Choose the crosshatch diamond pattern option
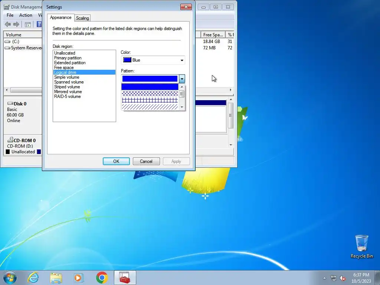This screenshot has height=285, width=380. point(150,94)
